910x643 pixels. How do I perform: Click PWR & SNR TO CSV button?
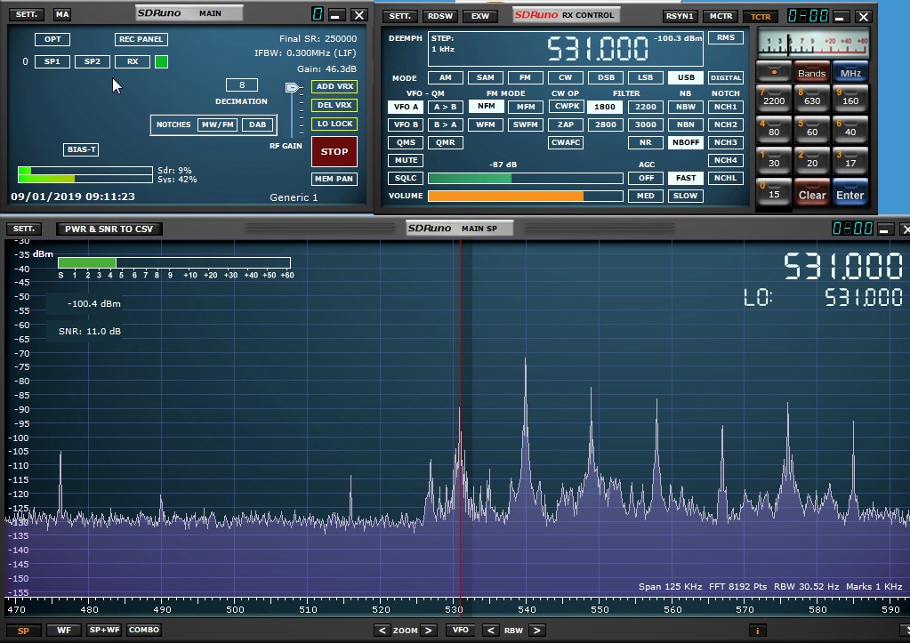(x=109, y=229)
